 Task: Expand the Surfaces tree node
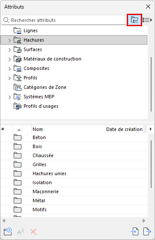click(9, 50)
